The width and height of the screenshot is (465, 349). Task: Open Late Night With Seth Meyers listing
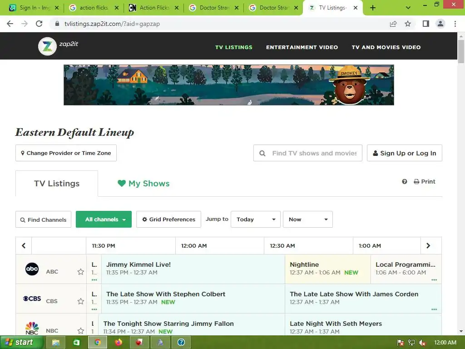pos(363,324)
